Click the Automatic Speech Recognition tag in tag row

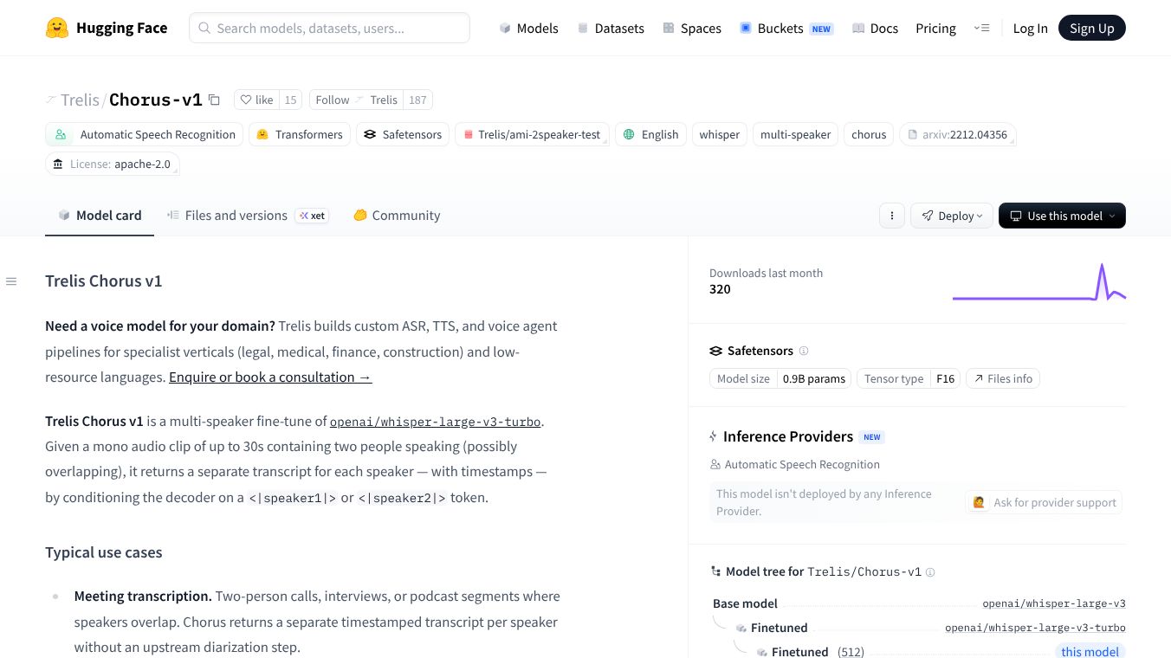point(145,134)
